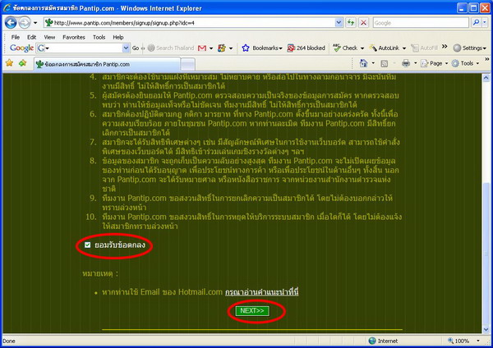Expand the address bar history dropdown

tap(339, 23)
